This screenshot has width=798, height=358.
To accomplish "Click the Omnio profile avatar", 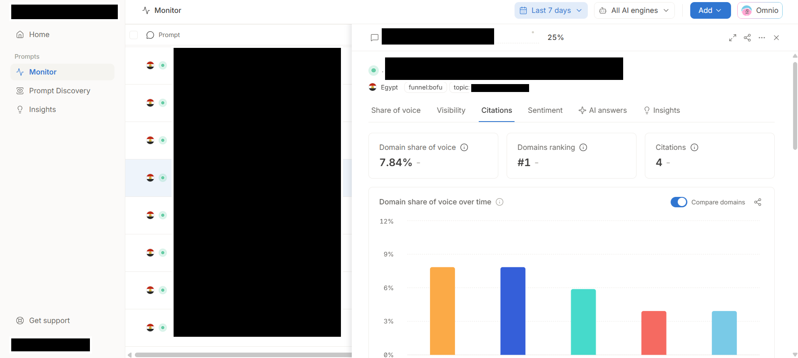I will (747, 11).
